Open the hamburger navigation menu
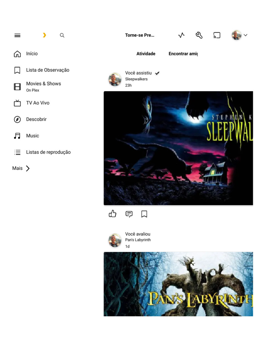Viewport: 259px width, 346px height. coord(18,35)
